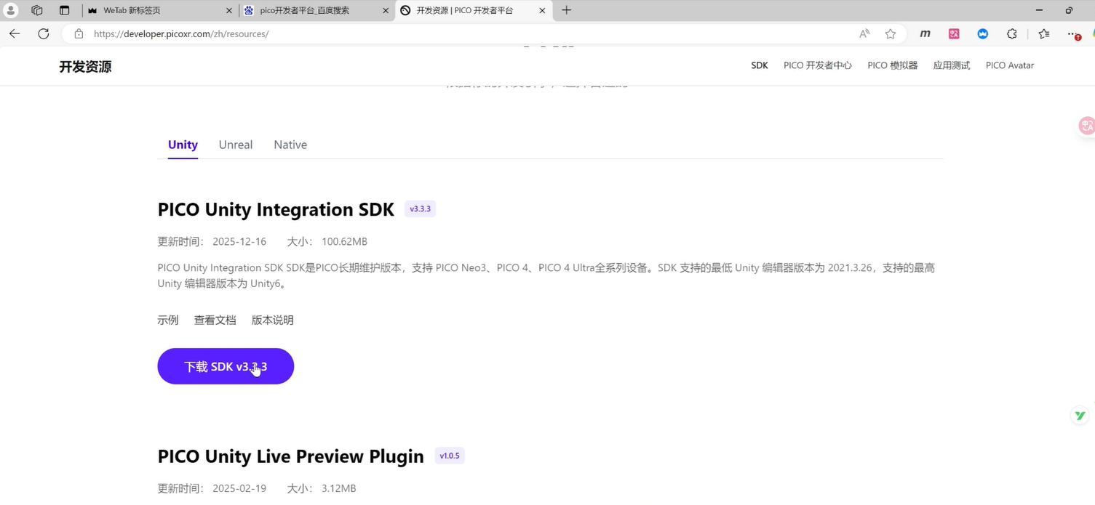This screenshot has width=1095, height=505.
Task: Select the 开发资源 | PICO 开发者平台 tab
Action: pos(473,10)
